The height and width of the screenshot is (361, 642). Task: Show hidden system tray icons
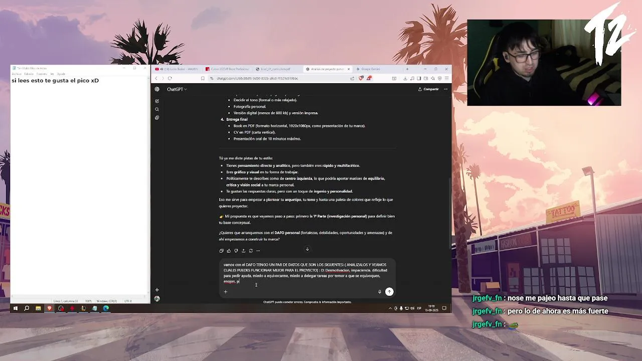click(390, 308)
